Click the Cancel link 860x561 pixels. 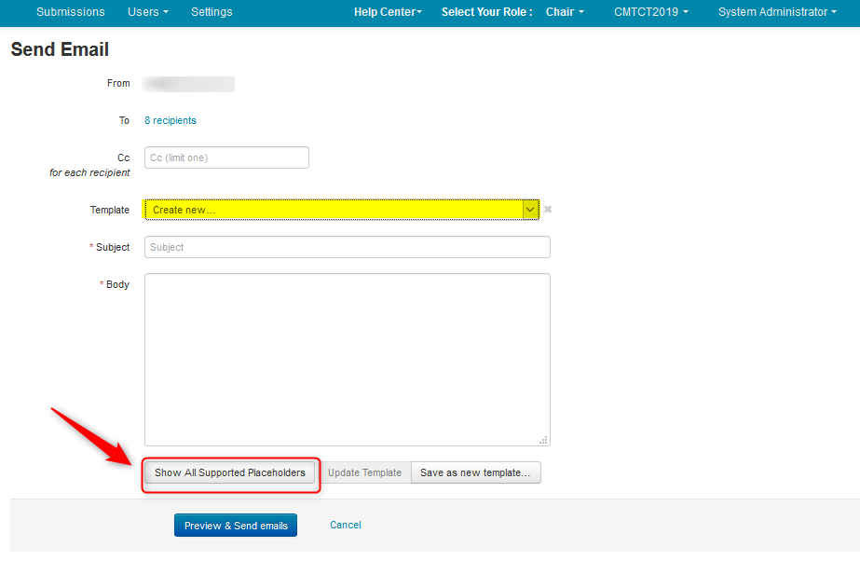pyautogui.click(x=345, y=525)
